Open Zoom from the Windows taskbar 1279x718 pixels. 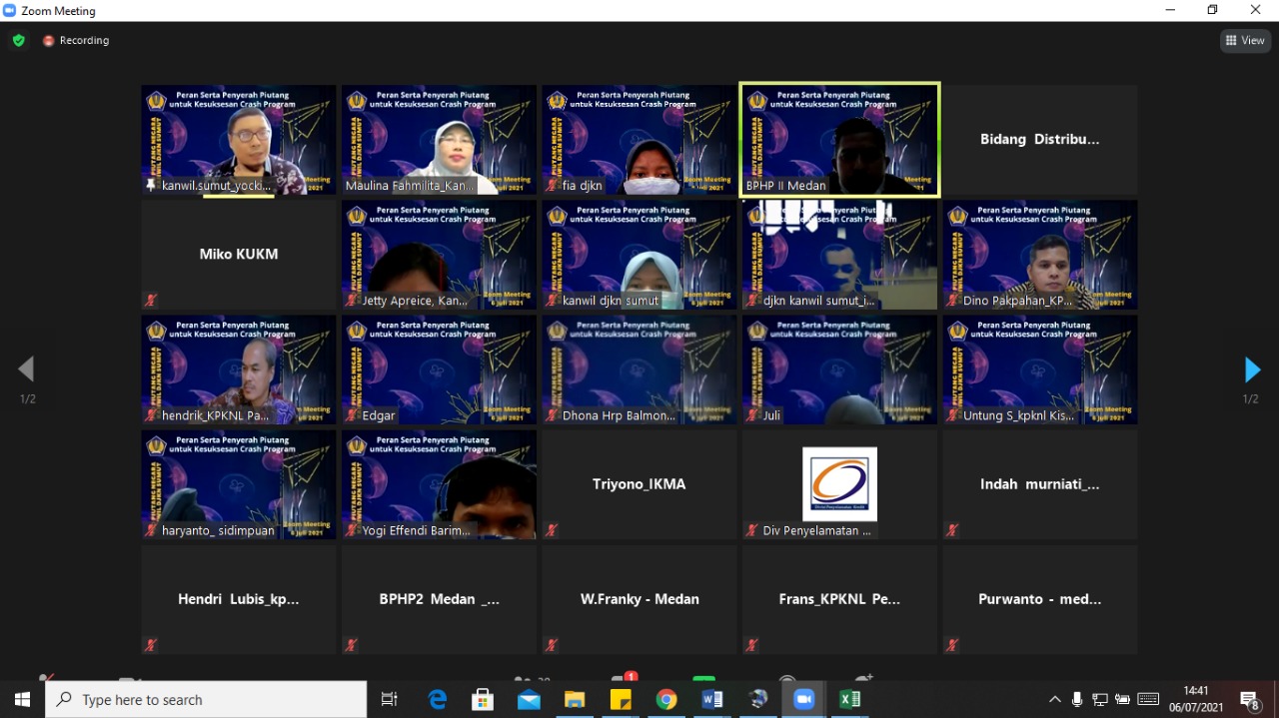(804, 700)
